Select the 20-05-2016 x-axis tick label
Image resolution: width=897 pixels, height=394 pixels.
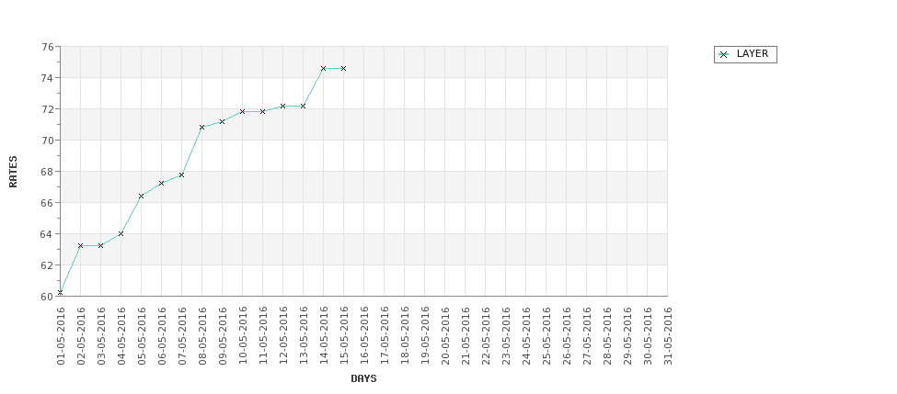click(x=444, y=335)
